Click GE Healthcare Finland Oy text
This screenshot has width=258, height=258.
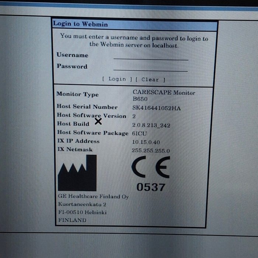[x=93, y=197]
